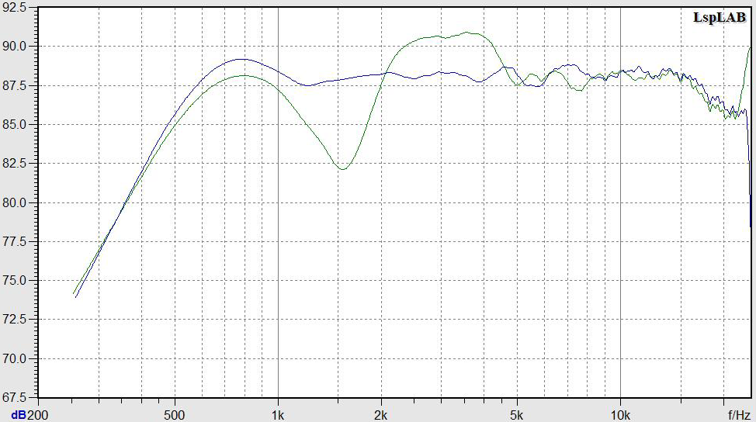Click the LspLAB label in chart corner
This screenshot has height=422, width=756.
720,18
